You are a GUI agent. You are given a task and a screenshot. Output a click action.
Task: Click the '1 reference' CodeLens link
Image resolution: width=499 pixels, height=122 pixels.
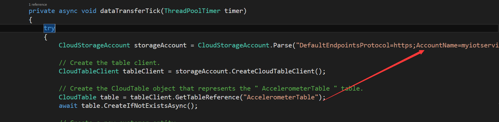(x=38, y=5)
